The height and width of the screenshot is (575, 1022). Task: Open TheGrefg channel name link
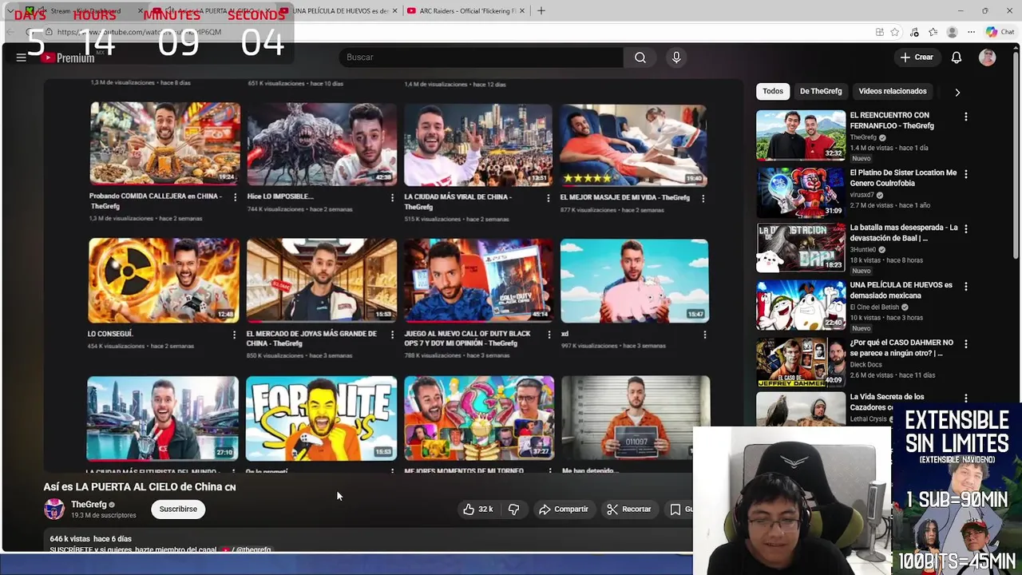click(x=89, y=505)
